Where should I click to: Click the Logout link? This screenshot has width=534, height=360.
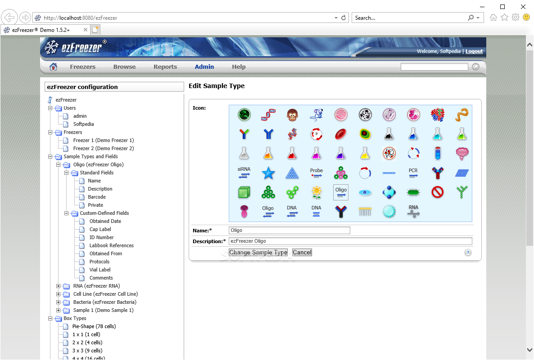(474, 51)
